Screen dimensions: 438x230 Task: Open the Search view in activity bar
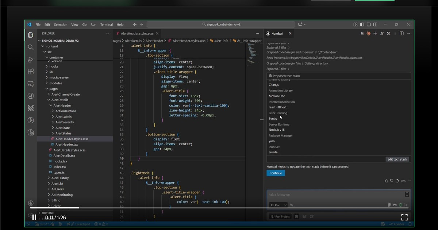point(31,47)
